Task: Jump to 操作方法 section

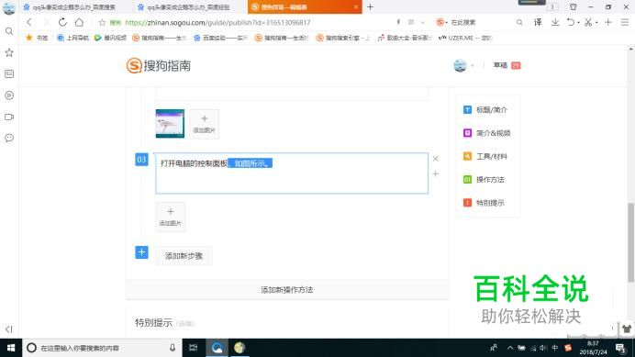Action: [484, 180]
